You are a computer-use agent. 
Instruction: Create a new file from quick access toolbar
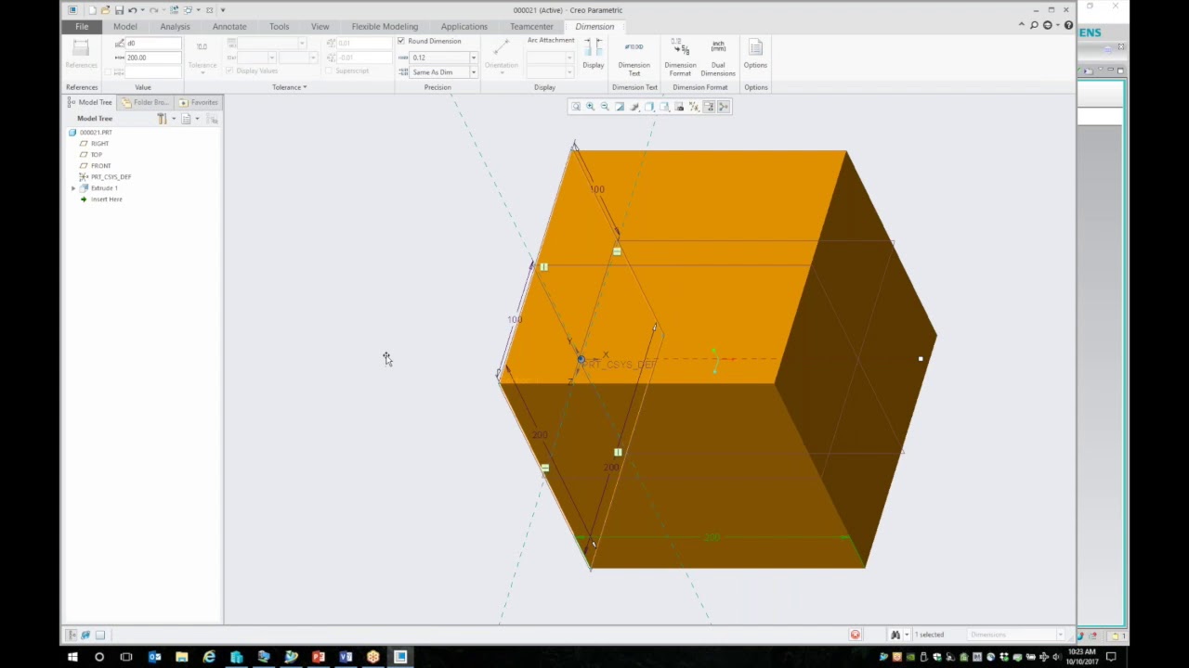click(91, 10)
